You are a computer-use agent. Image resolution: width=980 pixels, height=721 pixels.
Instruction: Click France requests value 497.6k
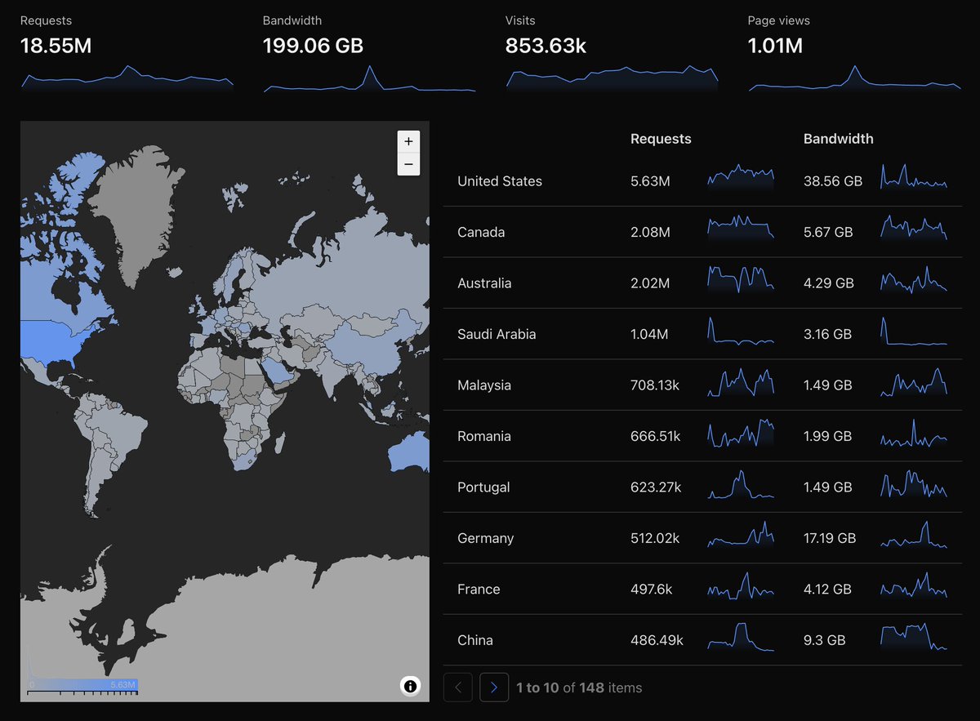pos(652,589)
